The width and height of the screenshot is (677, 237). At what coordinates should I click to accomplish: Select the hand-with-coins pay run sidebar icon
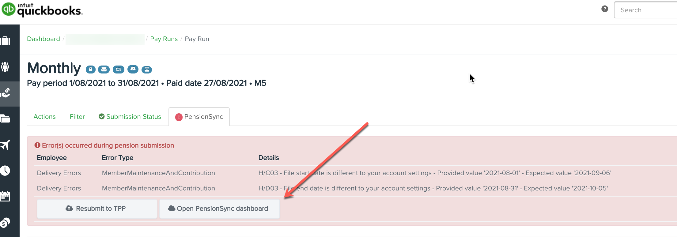coord(6,93)
